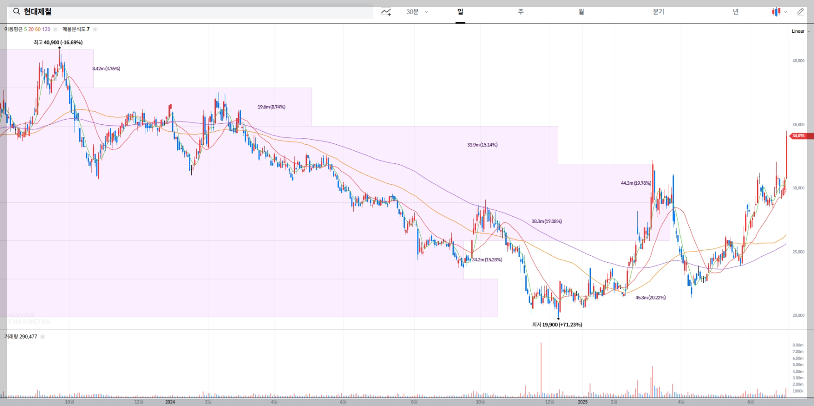Click the 거래량 290,477 volume label
Viewport: 814px width, 406px height.
pos(20,337)
